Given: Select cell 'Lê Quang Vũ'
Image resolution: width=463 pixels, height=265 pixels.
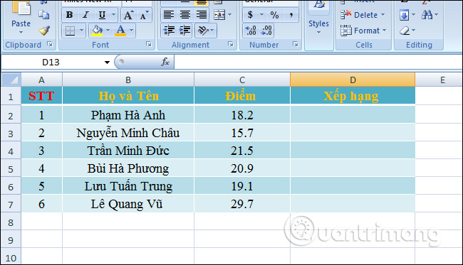Looking at the screenshot, I should (x=128, y=204).
